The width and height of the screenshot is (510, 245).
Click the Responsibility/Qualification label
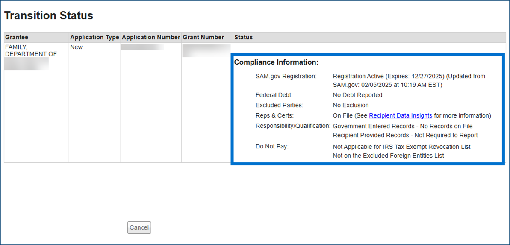[x=293, y=126]
